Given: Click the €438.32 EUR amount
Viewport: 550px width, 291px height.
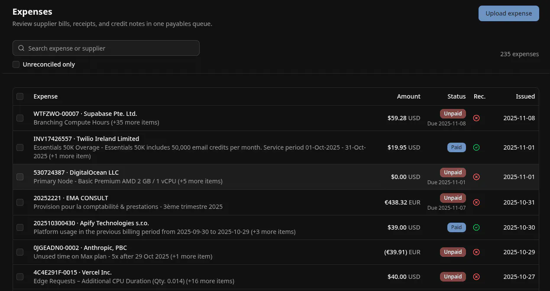Looking at the screenshot, I should [x=402, y=202].
